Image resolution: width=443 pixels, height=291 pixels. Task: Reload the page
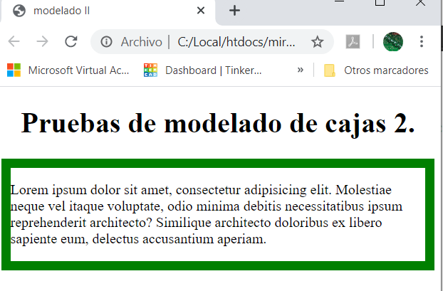coord(71,42)
